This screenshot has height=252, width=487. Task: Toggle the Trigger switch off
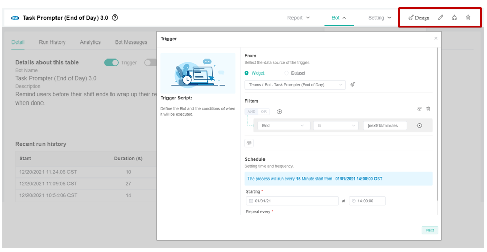coord(112,63)
